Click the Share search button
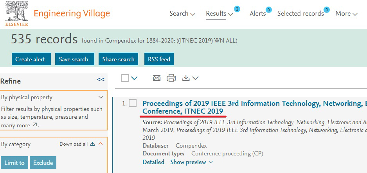 coord(118,59)
